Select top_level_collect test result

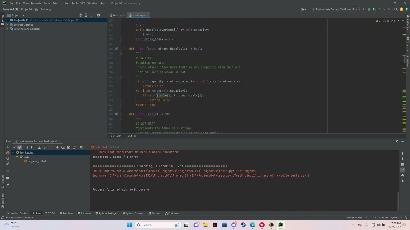point(37,161)
